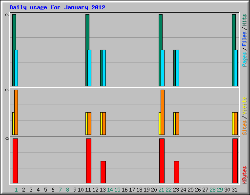250x195 pixels.
Task: Click the "2" scale value of the Hits chart
Action: pyautogui.click(x=7, y=15)
